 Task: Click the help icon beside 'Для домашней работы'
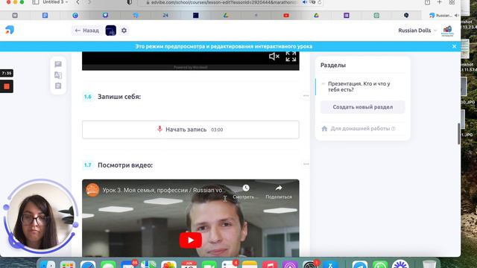click(x=394, y=129)
